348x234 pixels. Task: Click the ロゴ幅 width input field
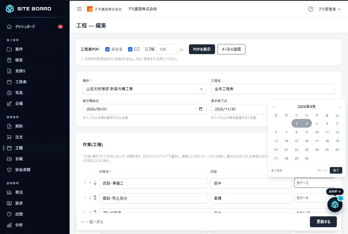[167, 49]
